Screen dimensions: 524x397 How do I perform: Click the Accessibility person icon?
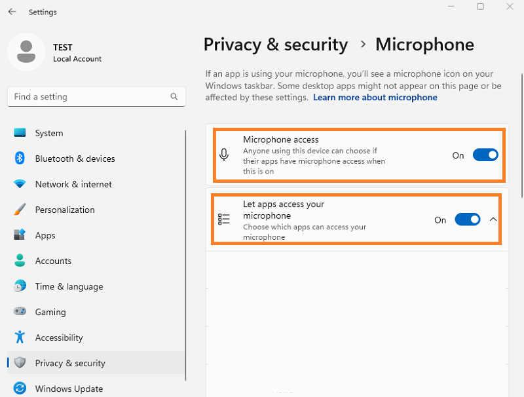[20, 337]
